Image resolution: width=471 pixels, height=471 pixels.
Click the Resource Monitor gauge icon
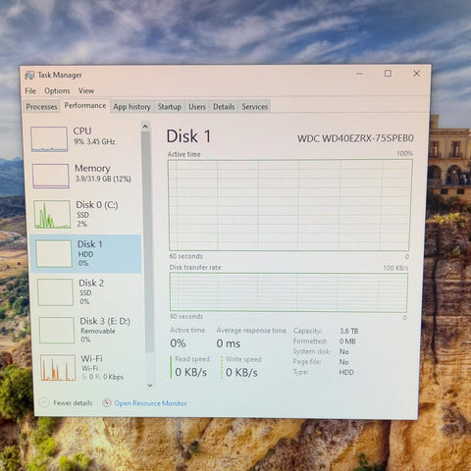[x=107, y=403]
